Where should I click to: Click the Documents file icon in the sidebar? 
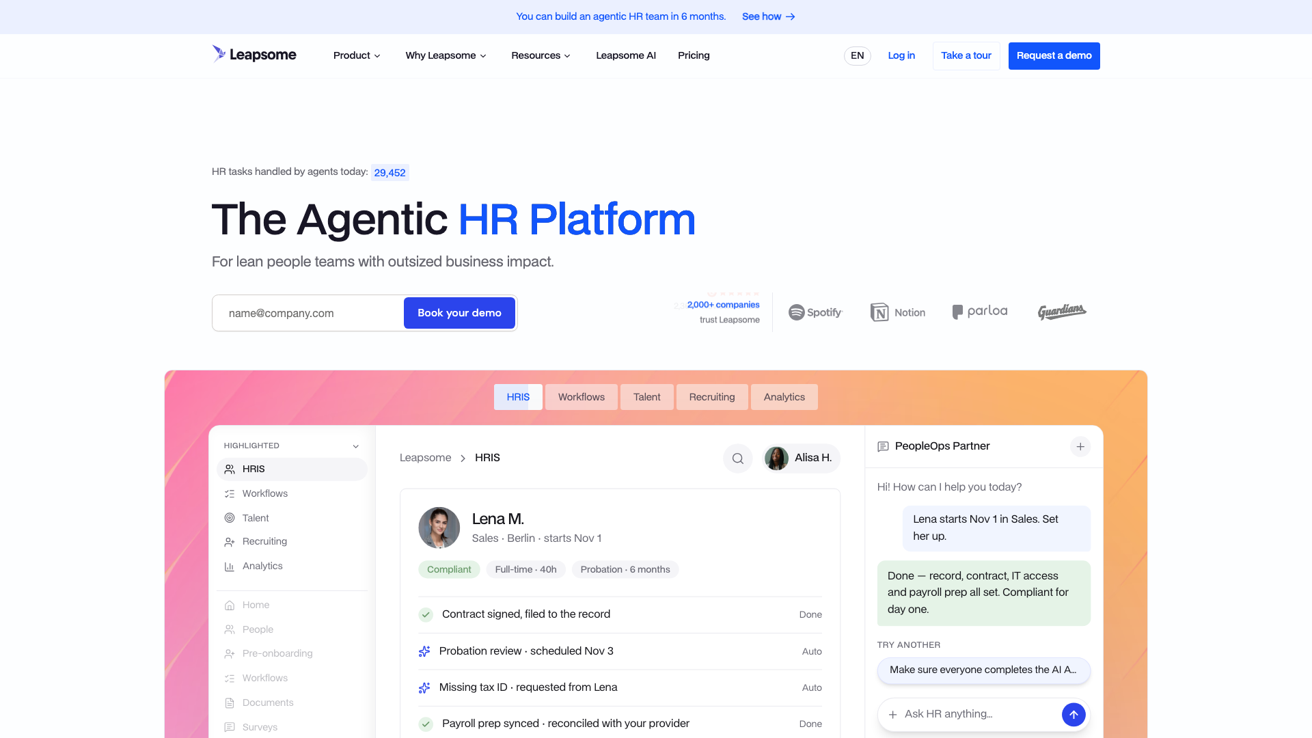point(230,703)
